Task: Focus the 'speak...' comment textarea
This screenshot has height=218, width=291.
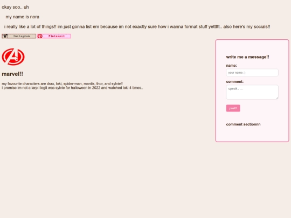Action: (x=252, y=92)
